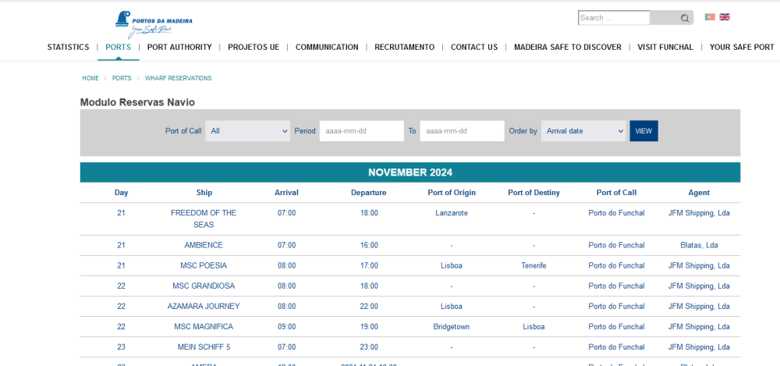Image resolution: width=780 pixels, height=366 pixels.
Task: Click the Bridgetown origin cell
Action: [x=451, y=327]
